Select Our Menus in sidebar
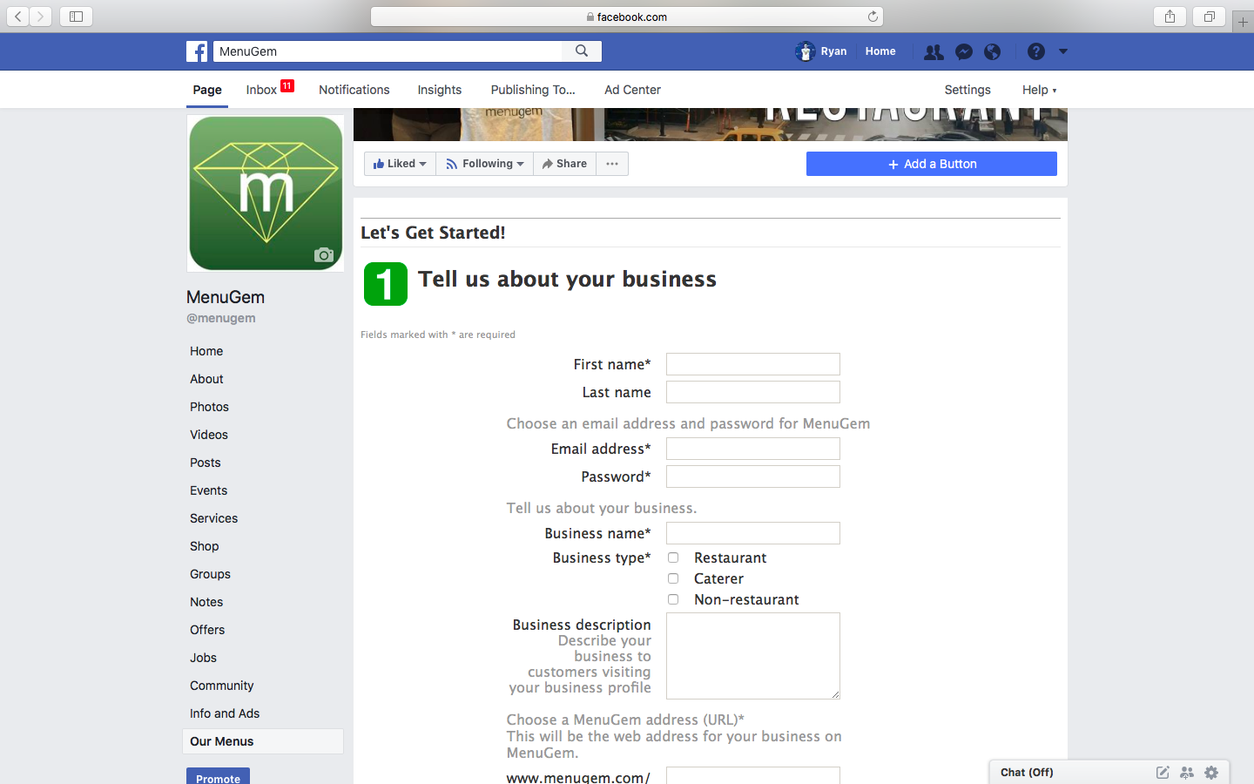 click(x=263, y=741)
